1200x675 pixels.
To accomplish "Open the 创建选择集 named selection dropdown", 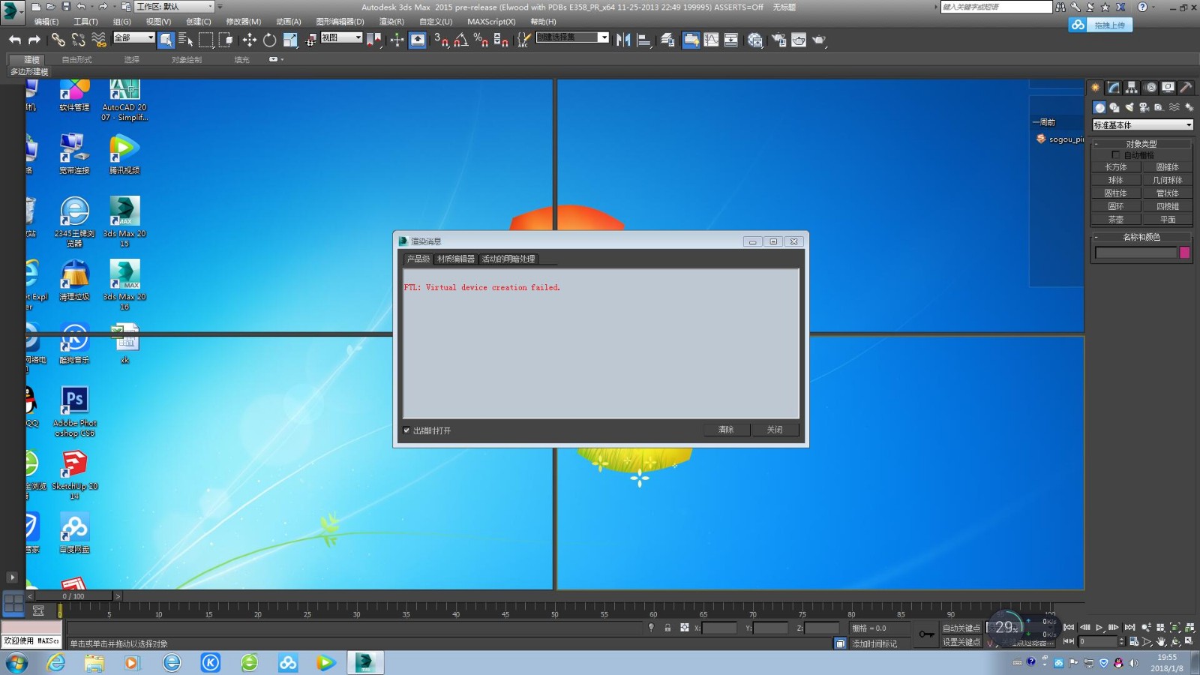I will coord(572,37).
